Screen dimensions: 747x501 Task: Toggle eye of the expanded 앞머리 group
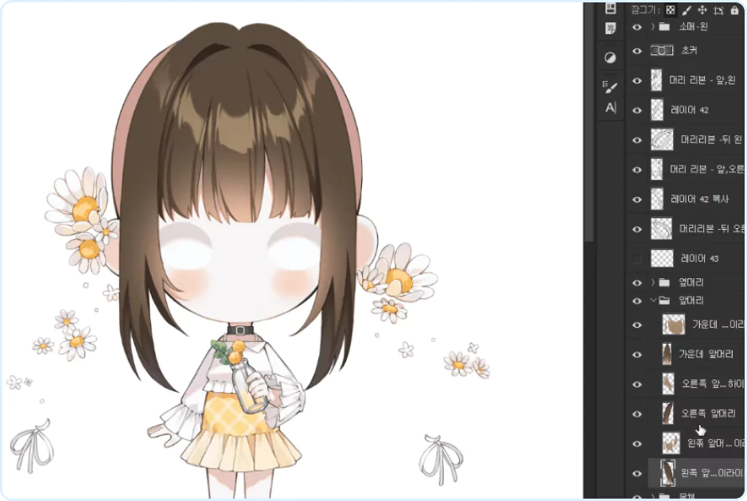point(637,301)
